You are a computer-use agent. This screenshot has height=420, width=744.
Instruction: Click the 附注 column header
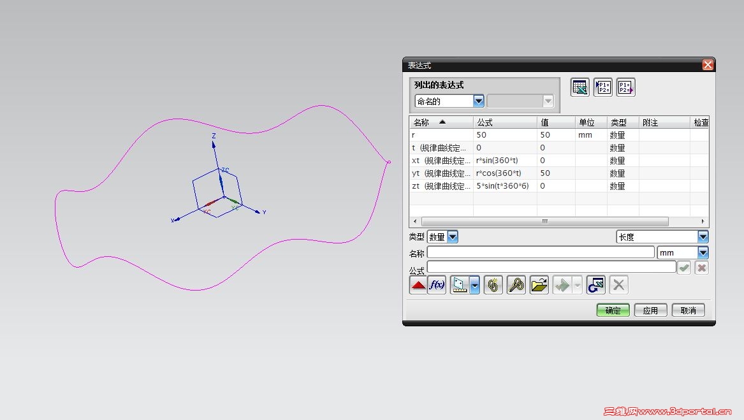664,122
